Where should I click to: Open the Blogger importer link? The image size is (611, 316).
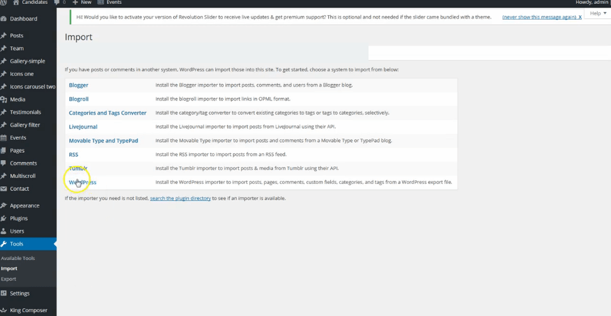[78, 85]
